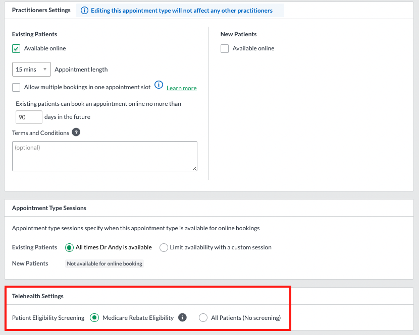Click resize handle of Terms text area

click(x=195, y=169)
